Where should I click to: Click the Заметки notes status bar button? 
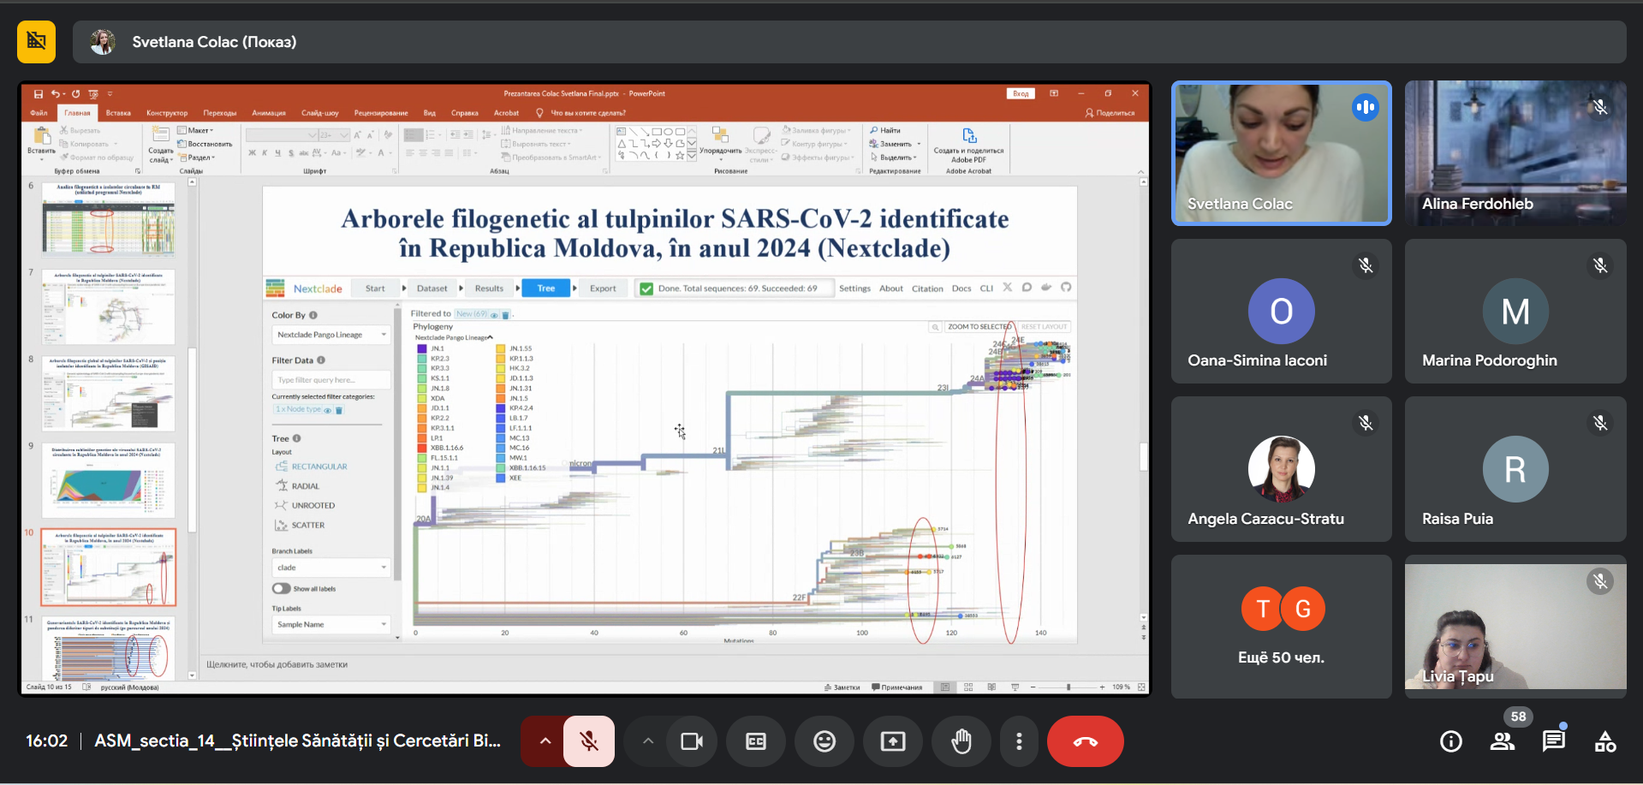[x=842, y=687]
